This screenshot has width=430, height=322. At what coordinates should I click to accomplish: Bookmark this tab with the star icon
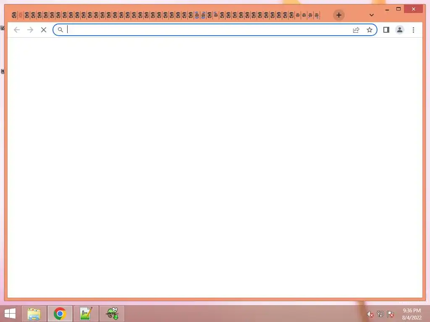pos(370,30)
